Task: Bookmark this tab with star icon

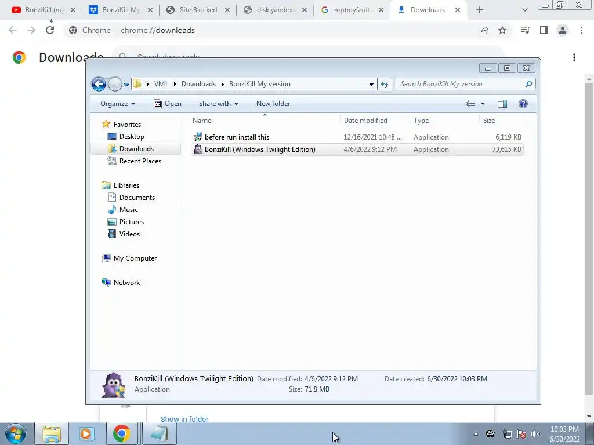Action: (x=502, y=30)
